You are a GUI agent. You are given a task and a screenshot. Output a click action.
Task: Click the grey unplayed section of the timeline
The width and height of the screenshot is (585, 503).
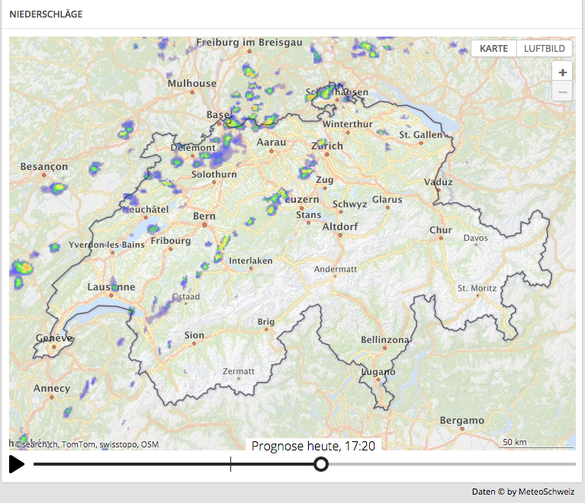point(450,464)
